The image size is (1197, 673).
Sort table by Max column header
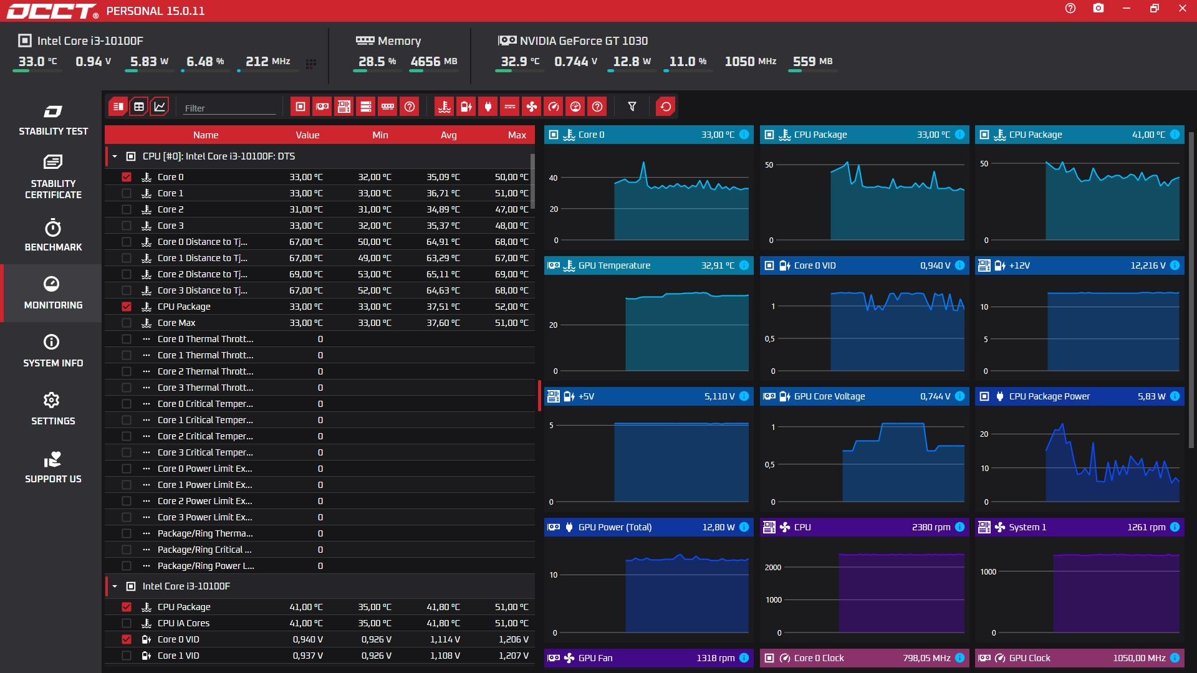[x=516, y=135]
